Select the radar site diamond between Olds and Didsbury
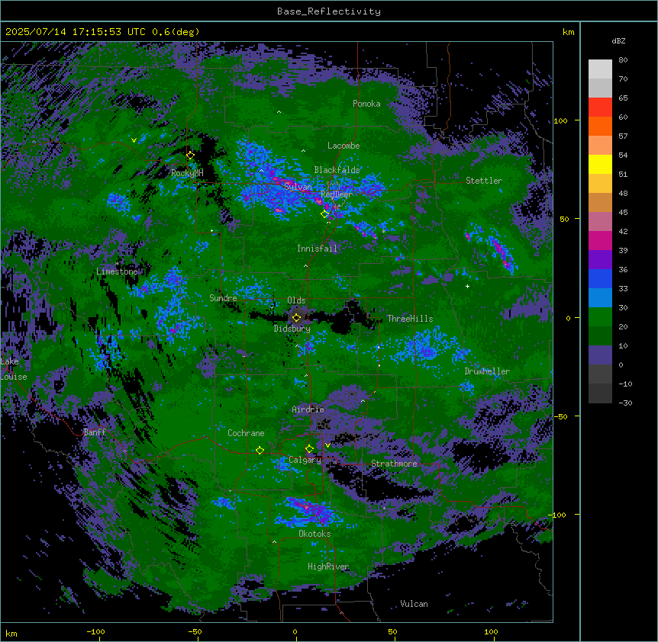Image resolution: width=658 pixels, height=642 pixels. pyautogui.click(x=297, y=318)
